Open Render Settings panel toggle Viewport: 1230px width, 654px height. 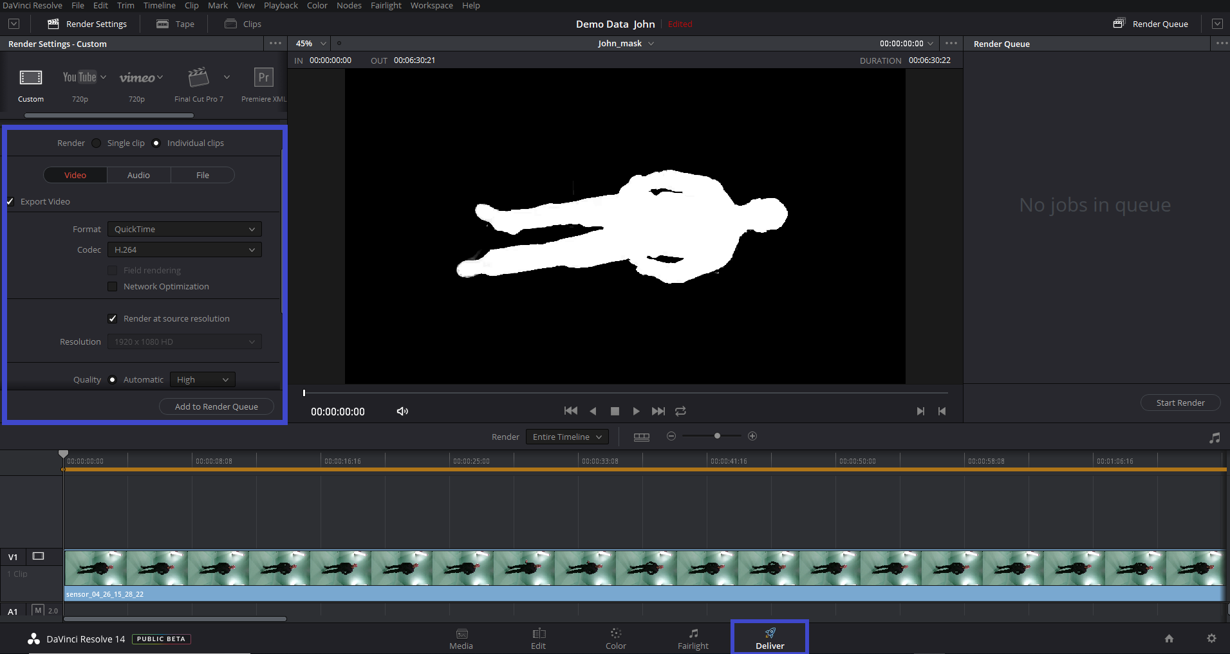88,24
